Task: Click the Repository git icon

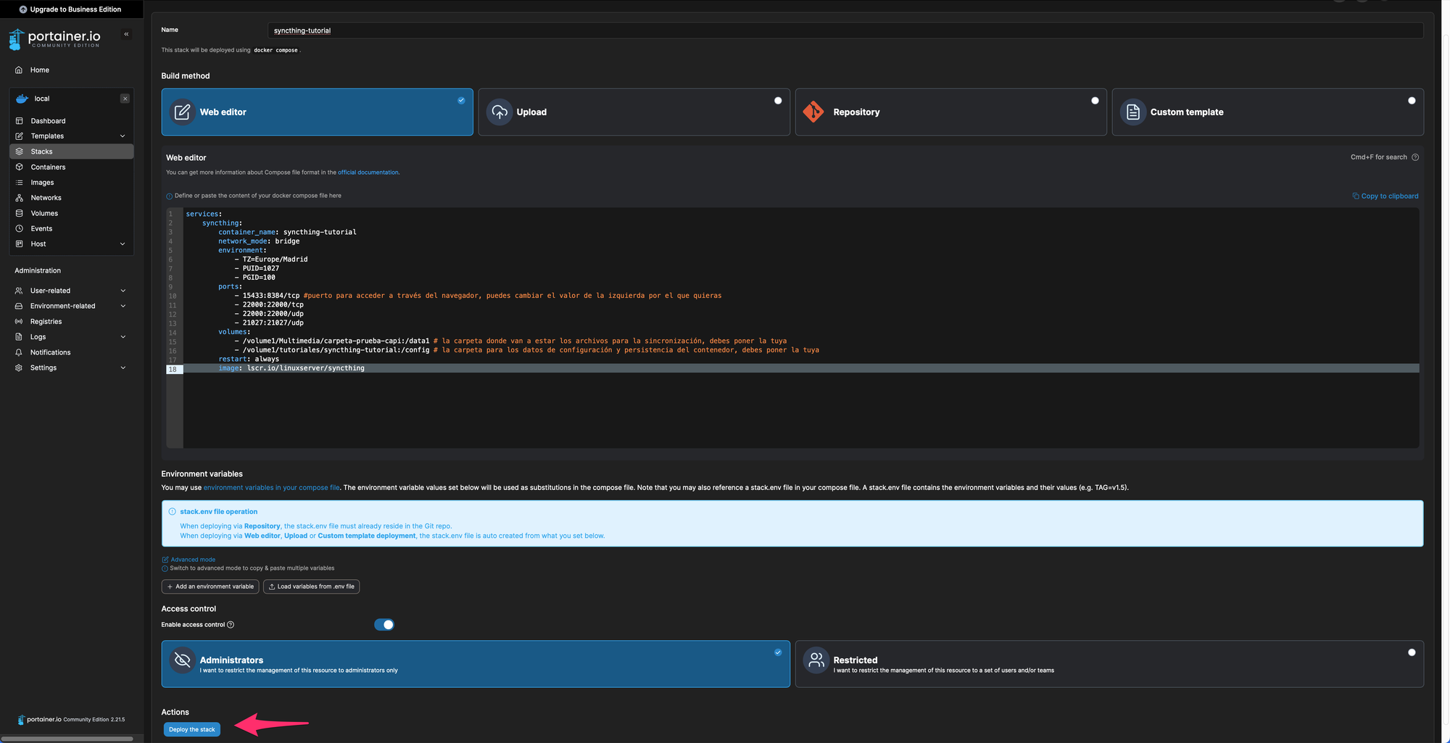Action: pos(813,112)
